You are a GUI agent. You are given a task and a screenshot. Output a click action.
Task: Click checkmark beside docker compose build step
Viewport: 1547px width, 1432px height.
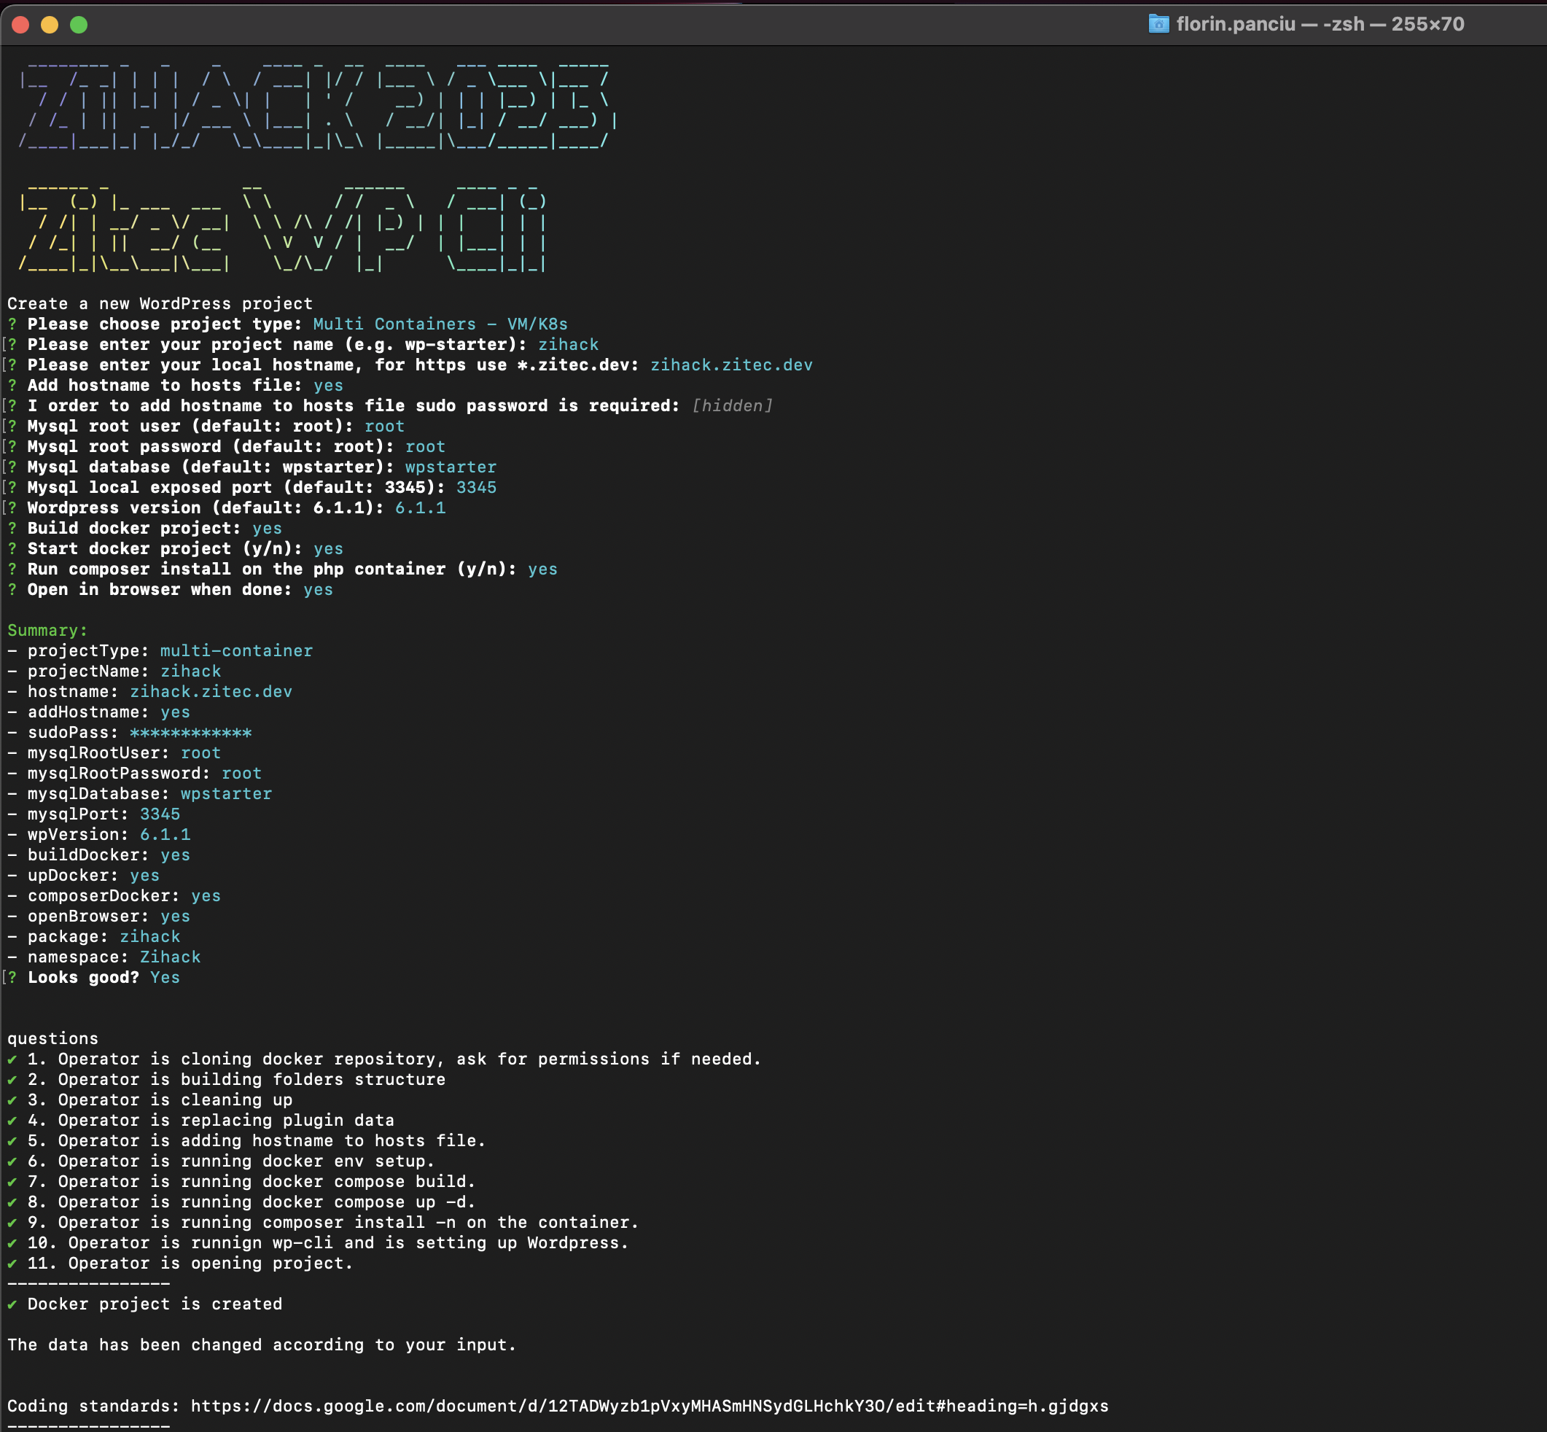click(12, 1182)
